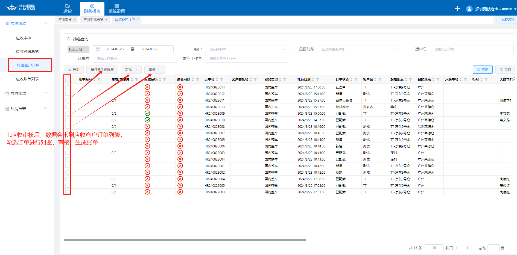
Task: Select the checkbox for order HR240823009
Action: 67,114
